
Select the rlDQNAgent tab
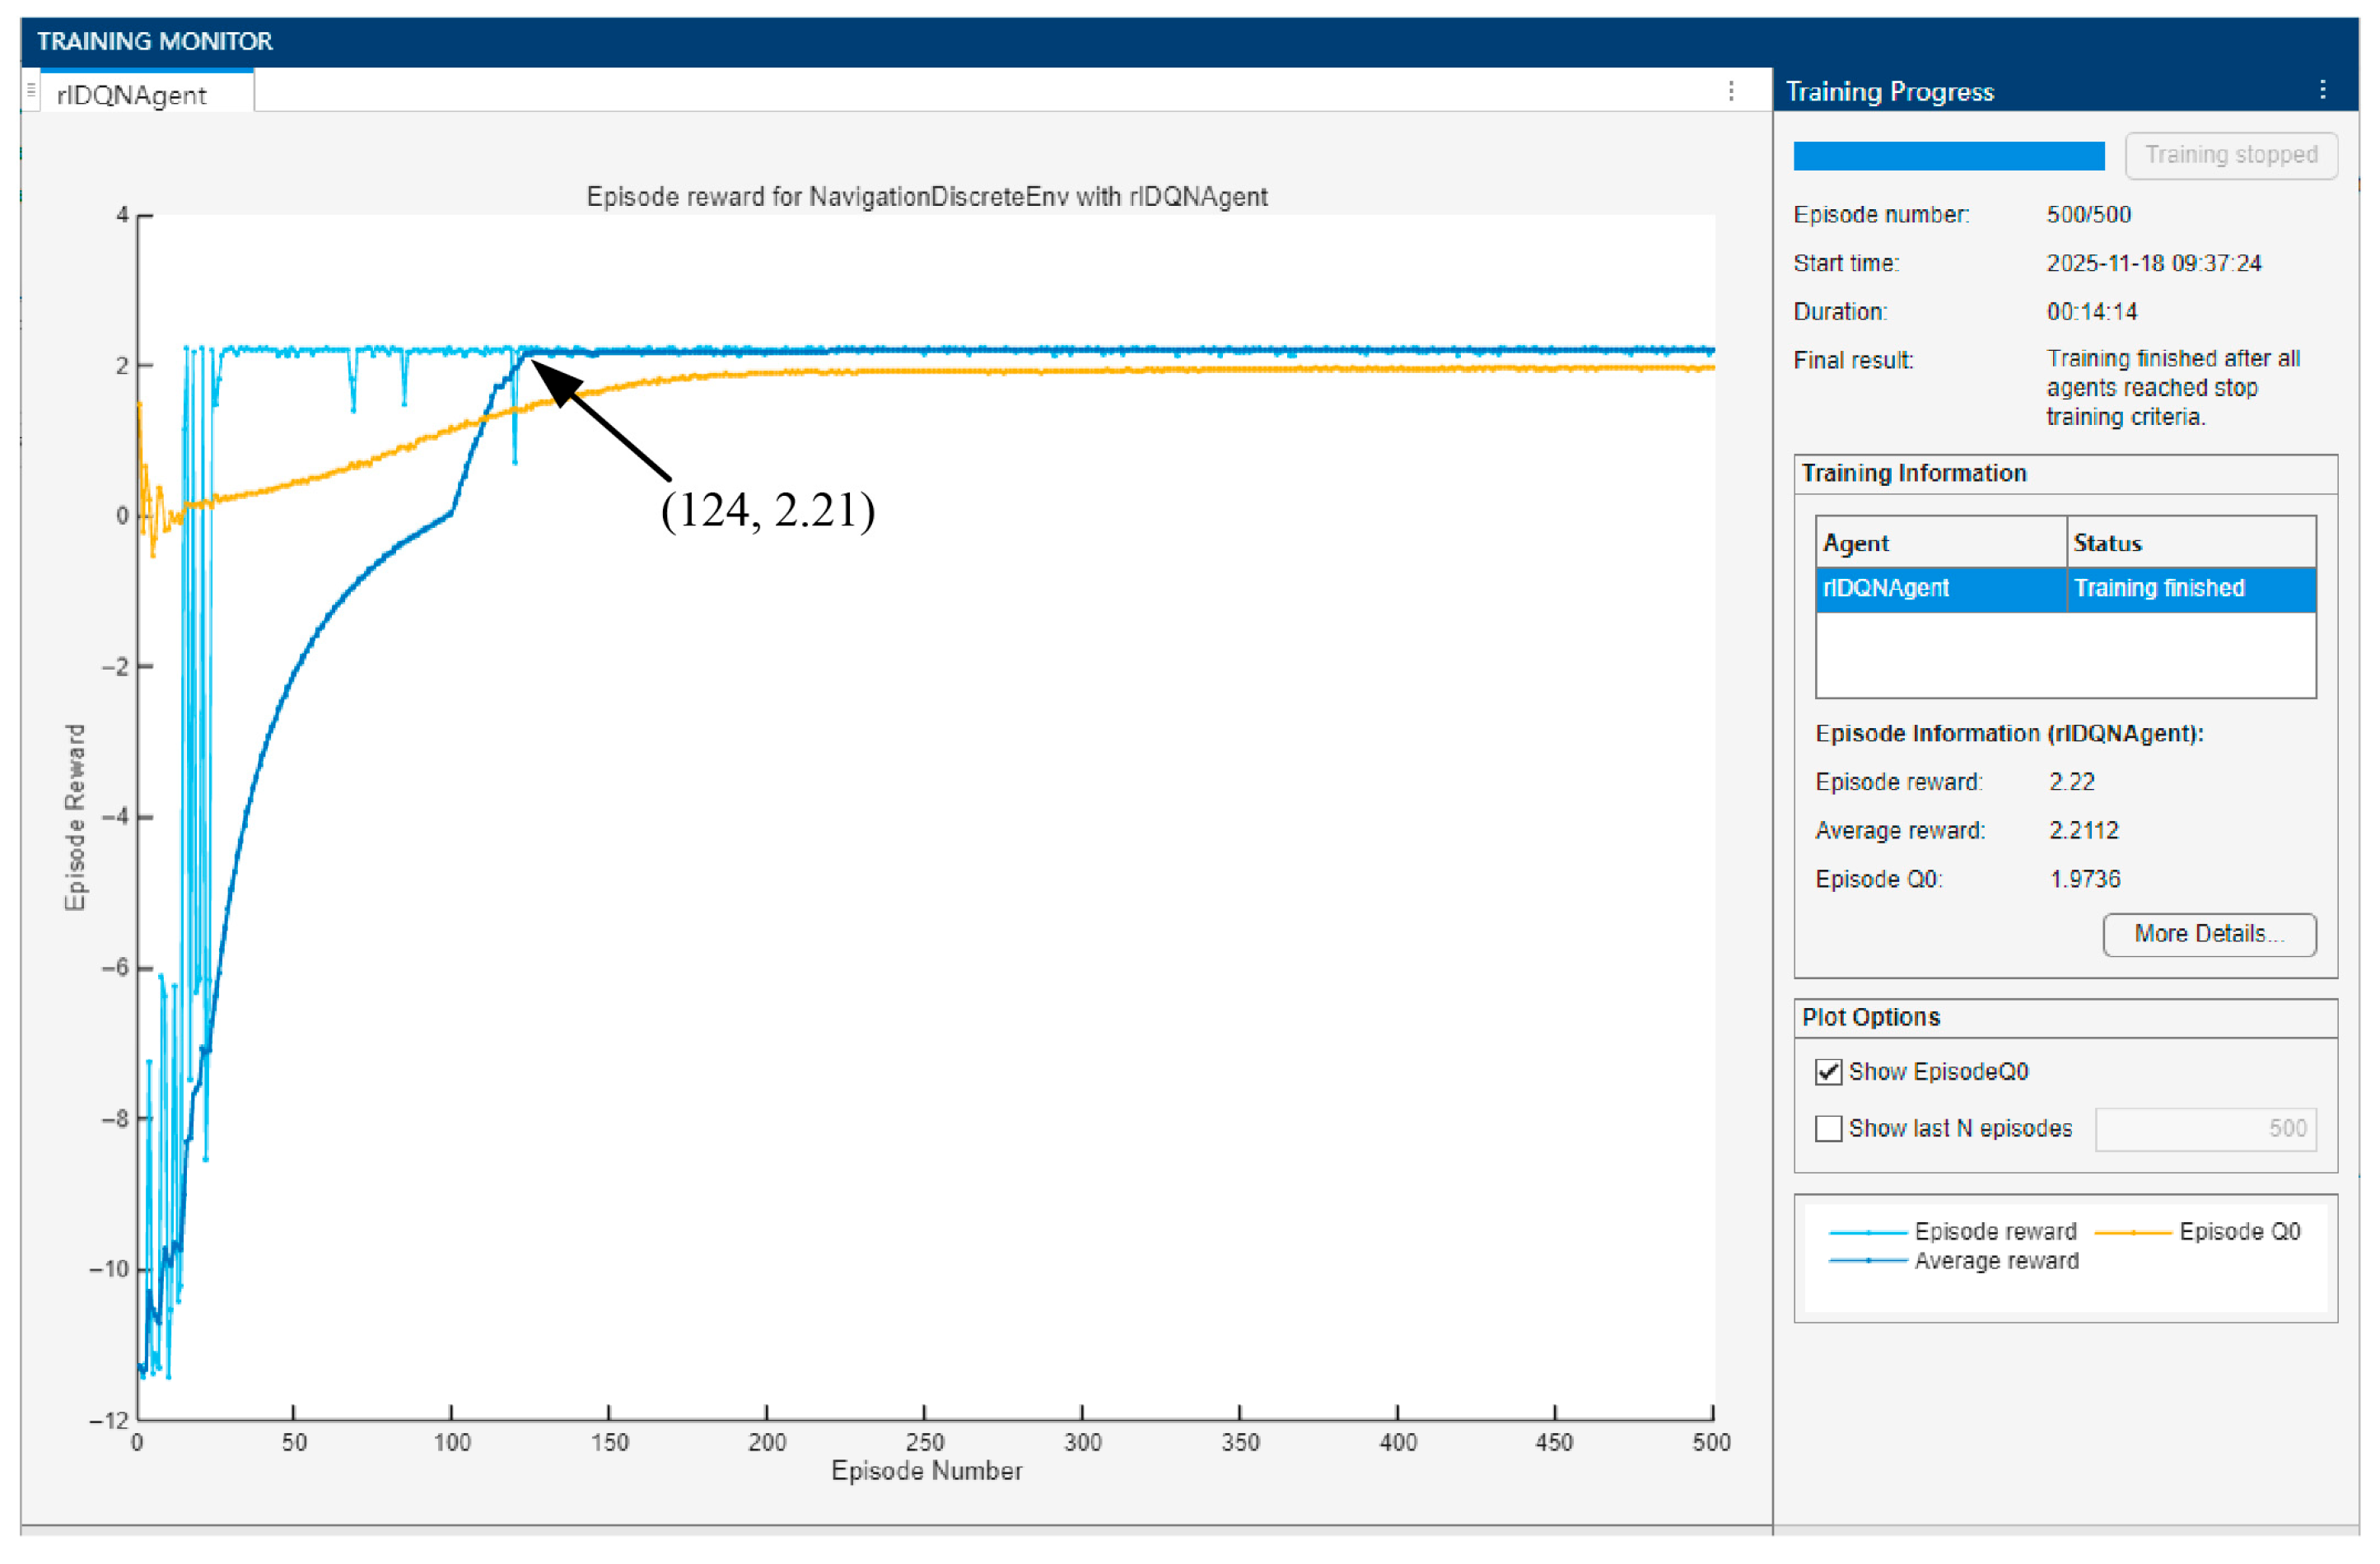[132, 95]
